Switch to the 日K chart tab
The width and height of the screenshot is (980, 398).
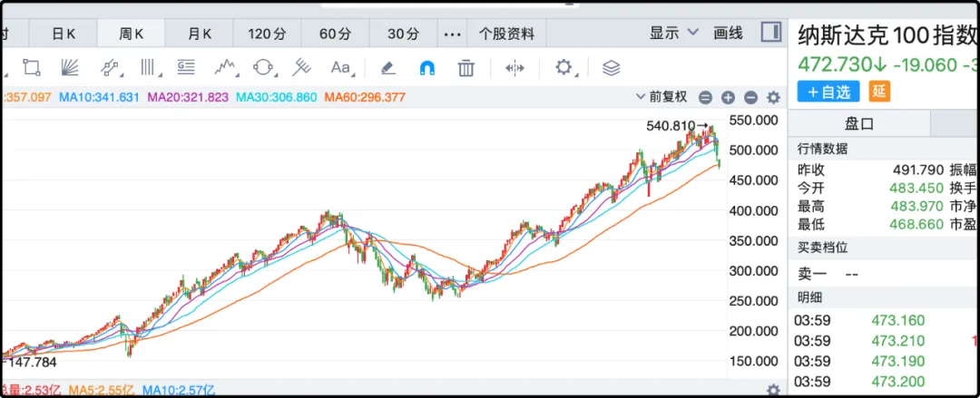click(x=64, y=34)
